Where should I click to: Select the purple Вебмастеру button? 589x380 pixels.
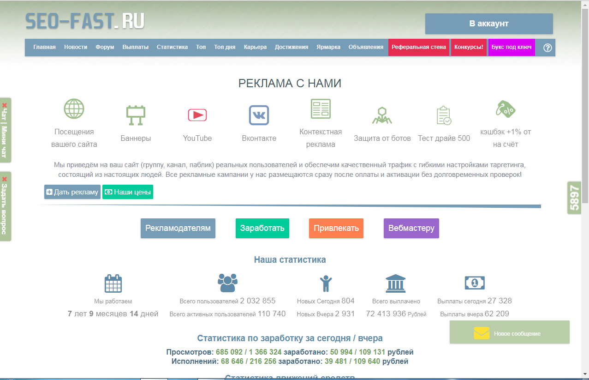coord(411,228)
